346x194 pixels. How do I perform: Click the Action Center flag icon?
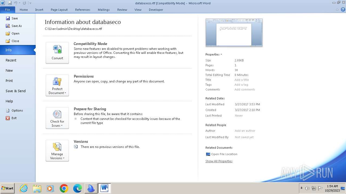click(320, 188)
